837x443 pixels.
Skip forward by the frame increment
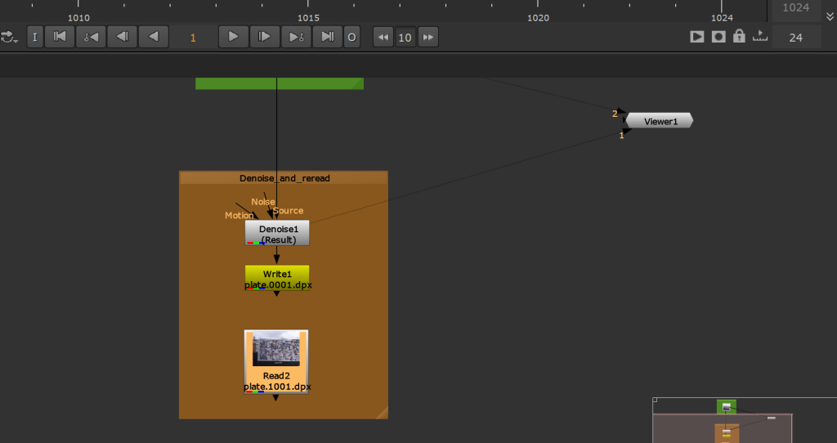tap(427, 37)
